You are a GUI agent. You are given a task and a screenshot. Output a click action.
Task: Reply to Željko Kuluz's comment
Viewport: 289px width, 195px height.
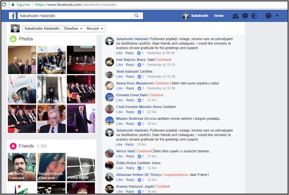130,168
